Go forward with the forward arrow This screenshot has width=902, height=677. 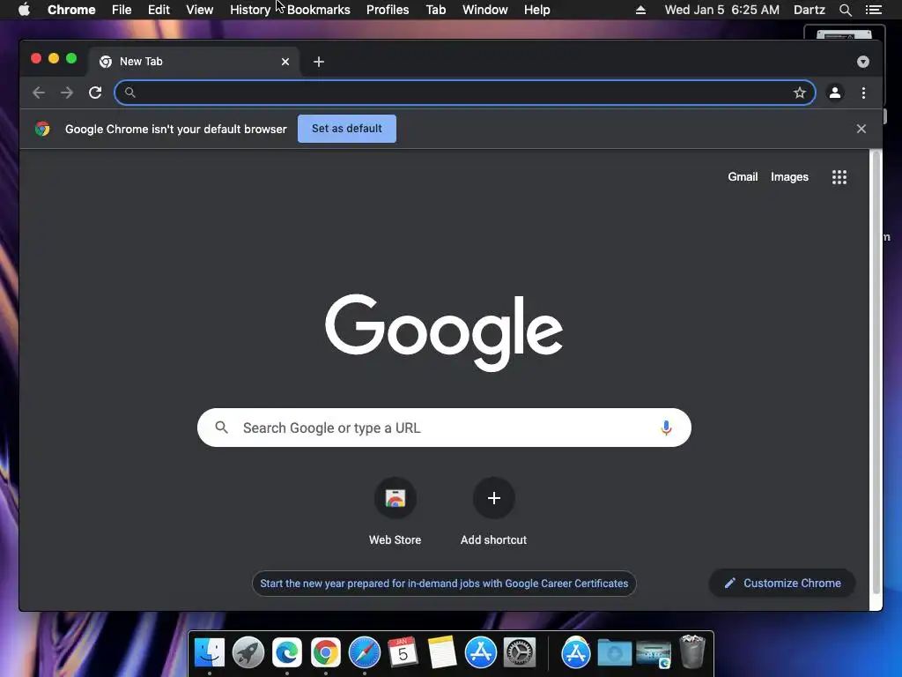coord(67,93)
